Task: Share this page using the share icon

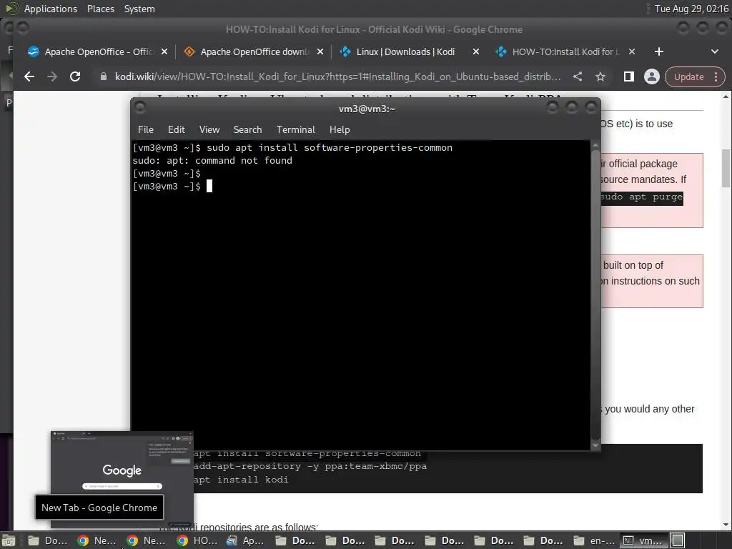Action: pyautogui.click(x=578, y=76)
